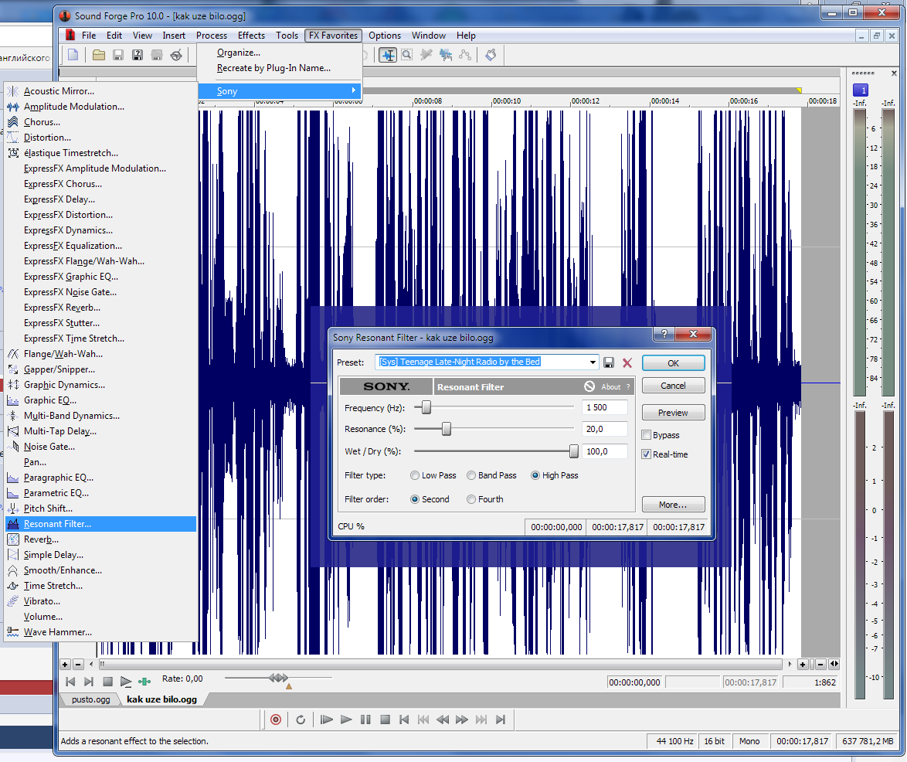
Task: Select Resonant Filter menu entry
Action: click(x=100, y=524)
